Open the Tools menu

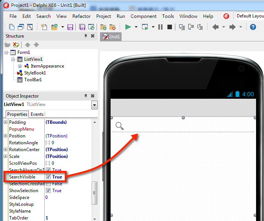click(168, 16)
